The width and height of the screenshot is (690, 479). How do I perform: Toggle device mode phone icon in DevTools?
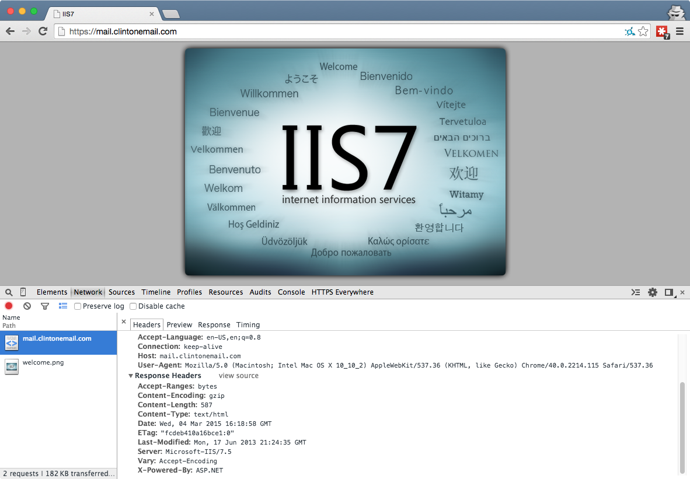click(x=23, y=292)
